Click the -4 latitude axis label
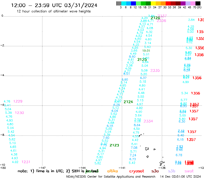Viewport: 204px width, 179px height. pos(2,75)
